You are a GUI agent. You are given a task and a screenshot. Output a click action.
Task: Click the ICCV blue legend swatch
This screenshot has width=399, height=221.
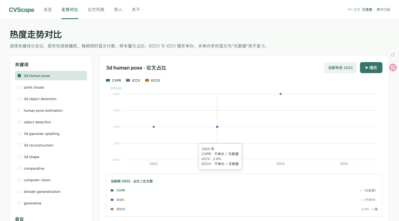pos(128,81)
